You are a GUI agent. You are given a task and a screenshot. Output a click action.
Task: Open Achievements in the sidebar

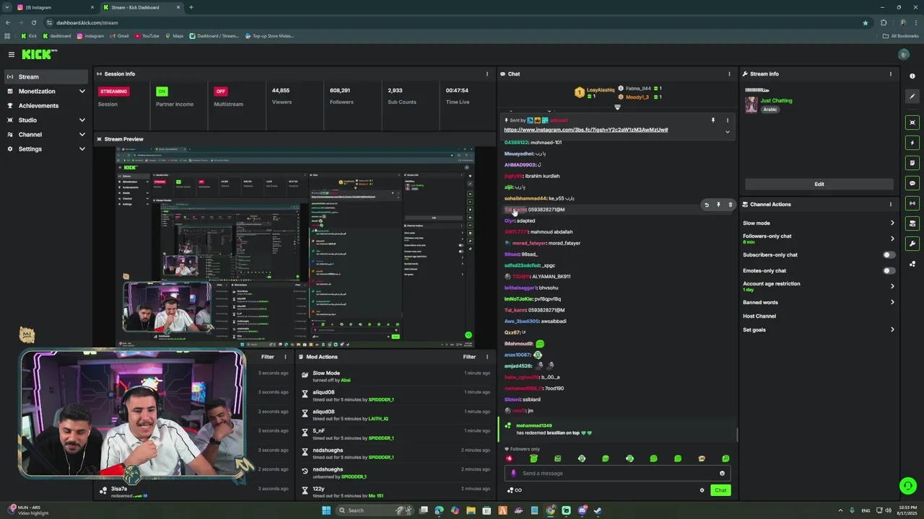pyautogui.click(x=46, y=106)
